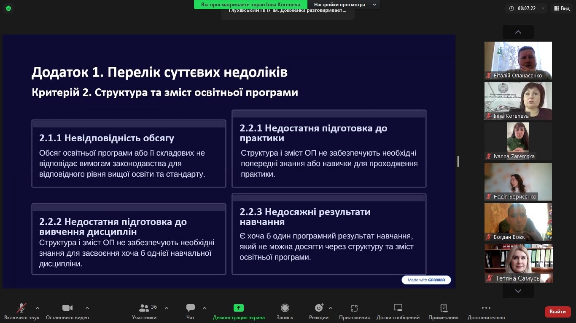Open the Chat panel
The image size is (576, 323).
(191, 308)
